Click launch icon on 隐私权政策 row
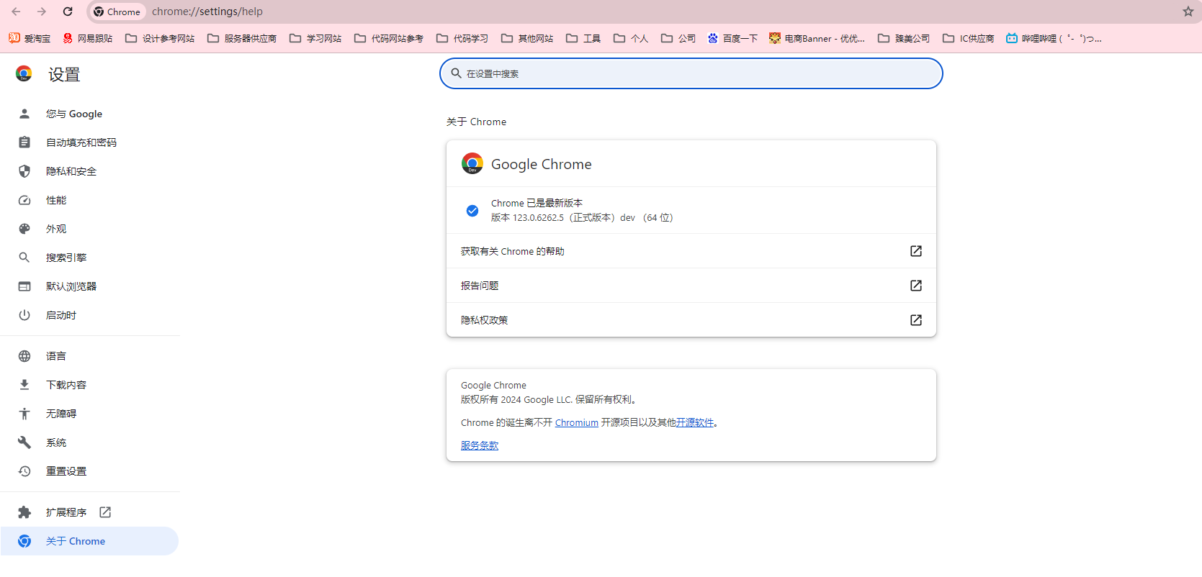This screenshot has height=577, width=1202. point(916,320)
